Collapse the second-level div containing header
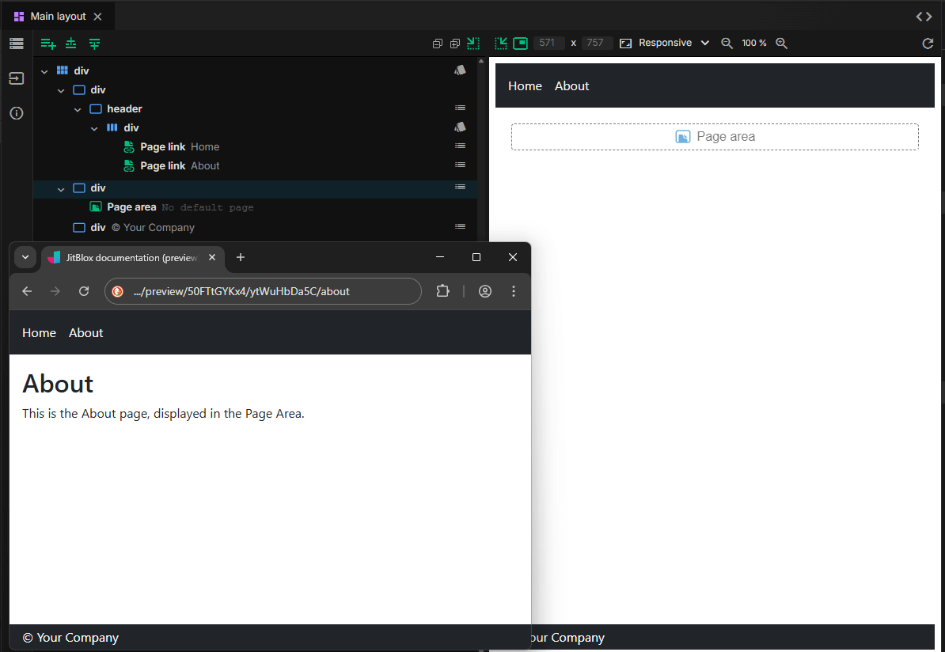The image size is (945, 652). (61, 90)
